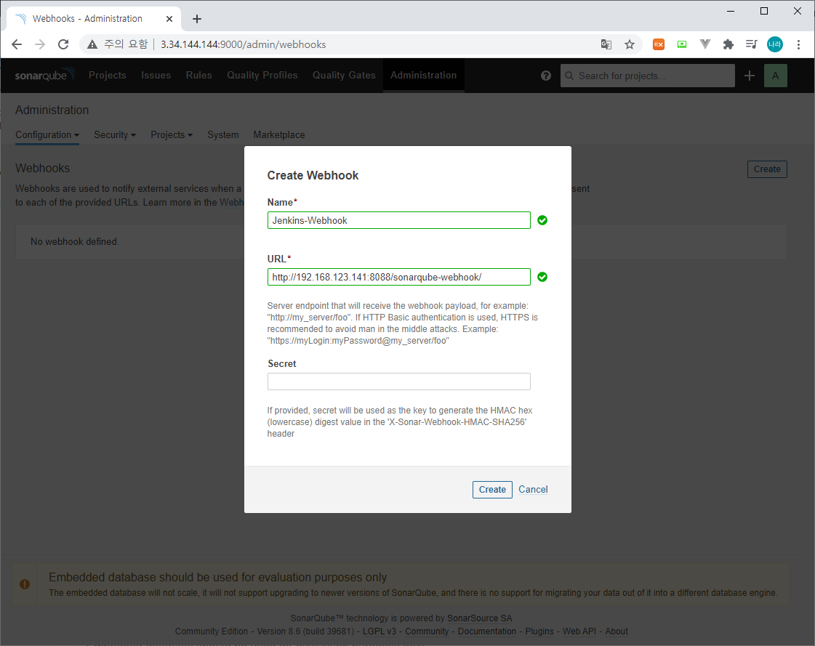Click the 'Create Webhook' dialog heading
815x646 pixels.
point(313,176)
